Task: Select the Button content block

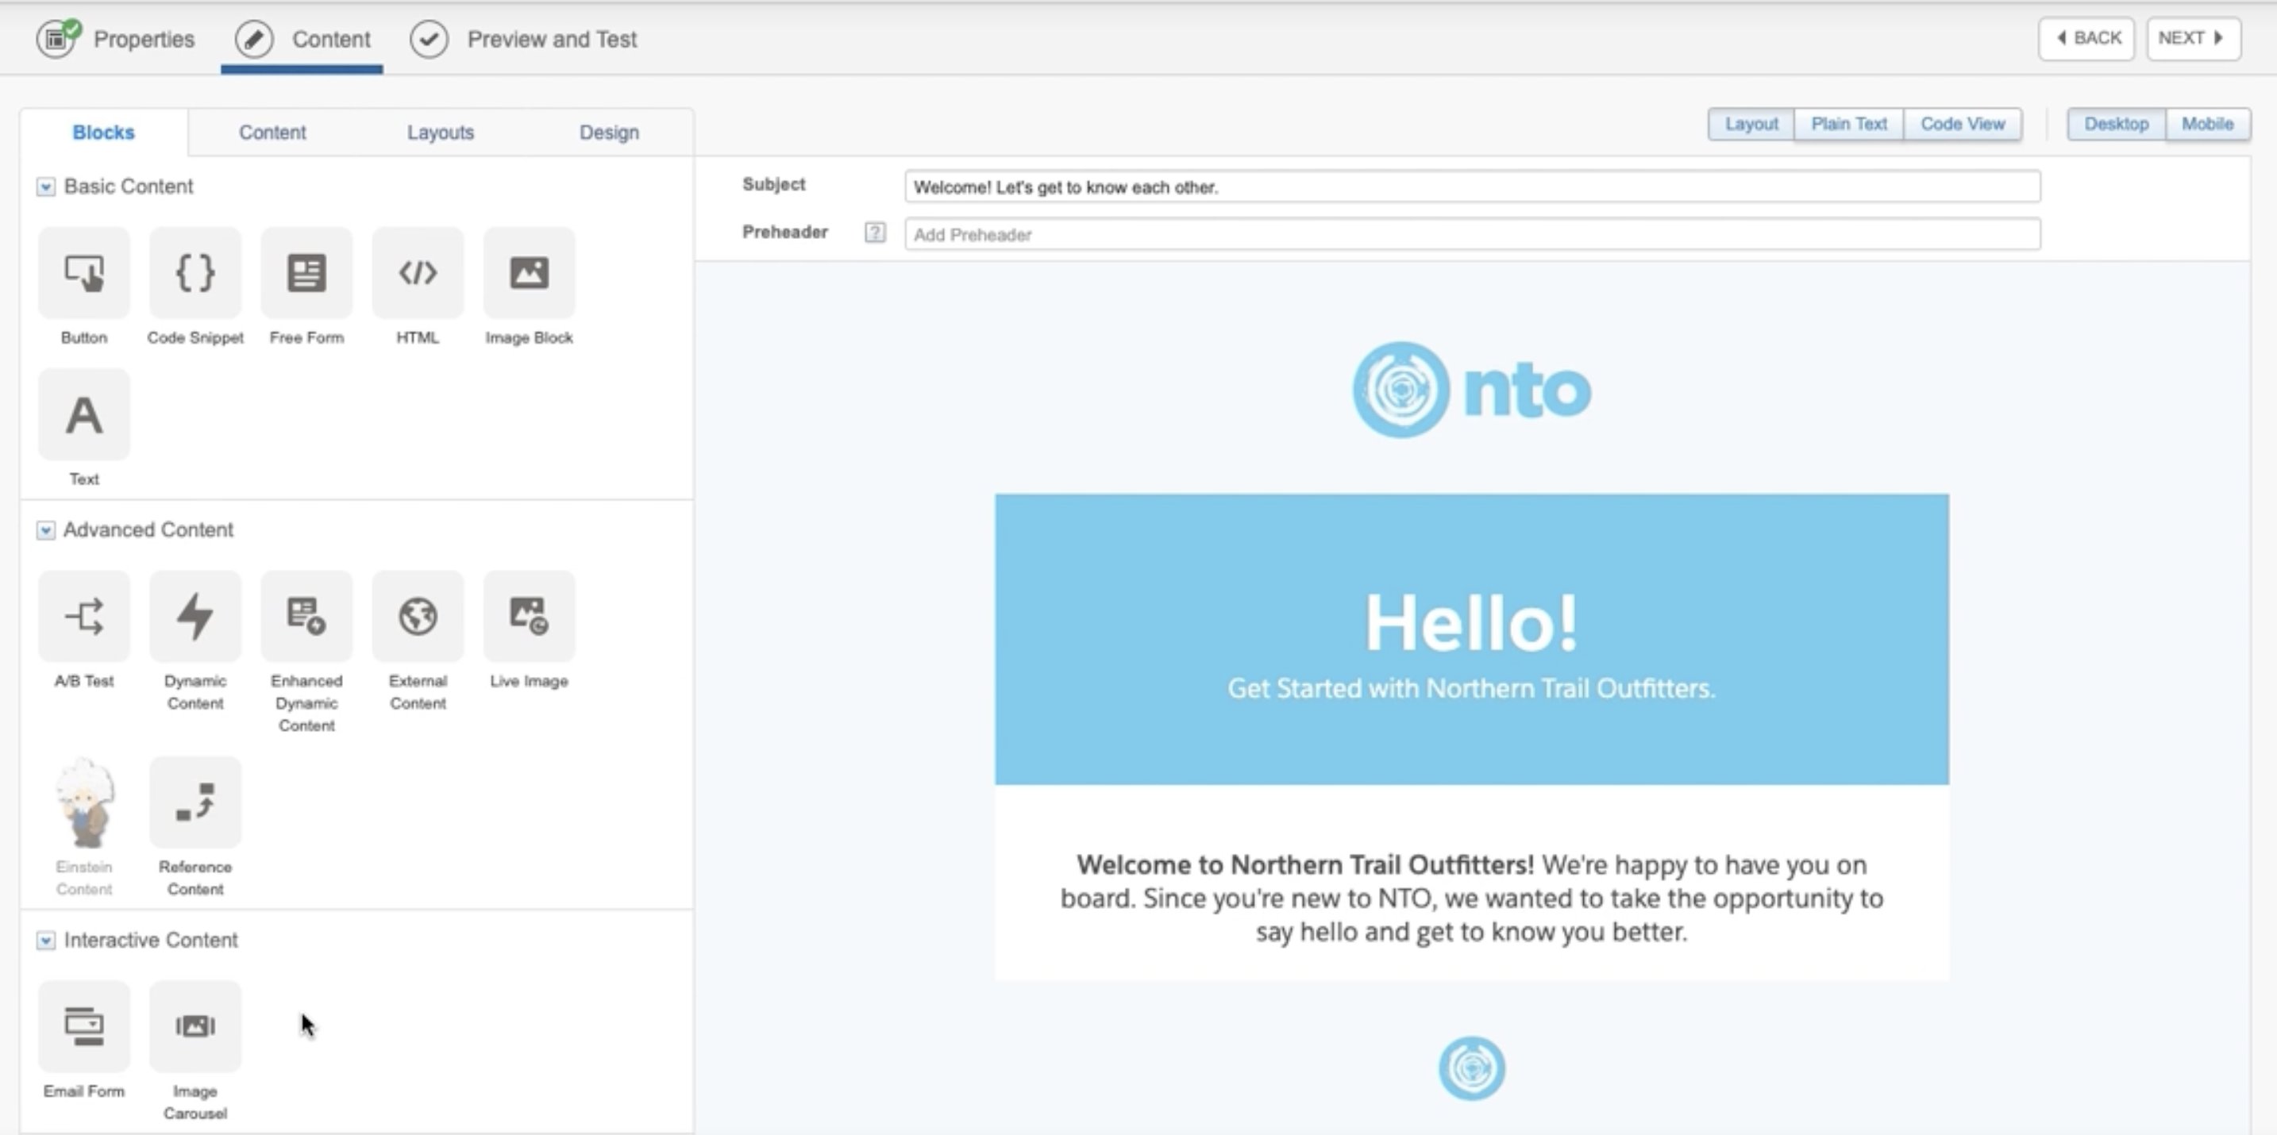Action: pos(84,272)
